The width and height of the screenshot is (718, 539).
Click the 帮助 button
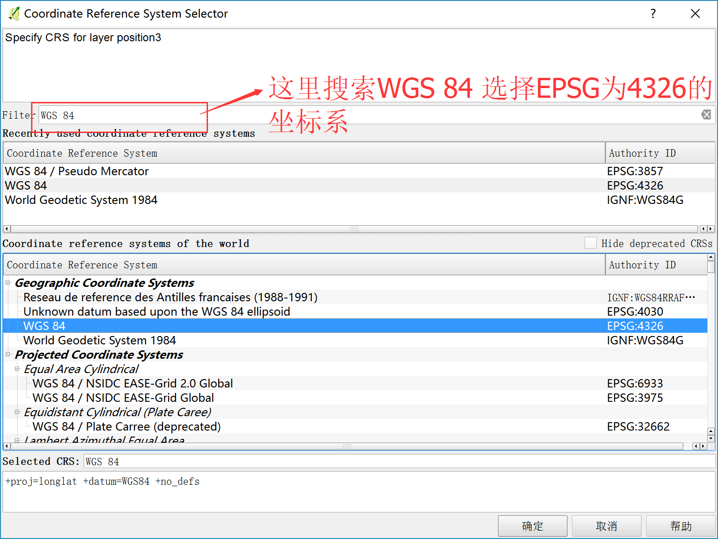(x=681, y=526)
